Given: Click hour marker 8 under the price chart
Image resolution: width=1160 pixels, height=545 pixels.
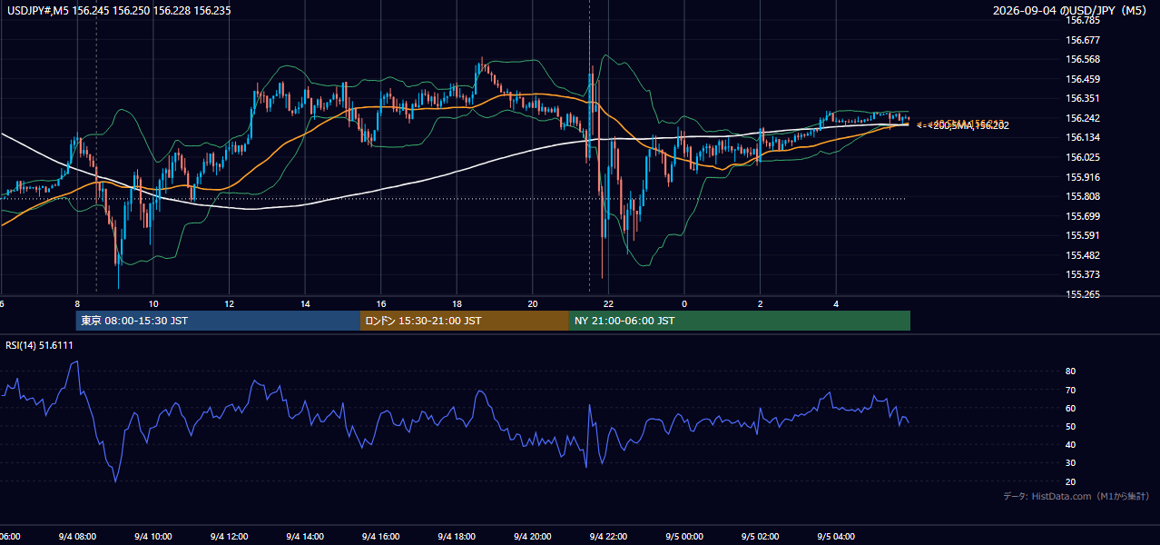Looking at the screenshot, I should [x=77, y=303].
